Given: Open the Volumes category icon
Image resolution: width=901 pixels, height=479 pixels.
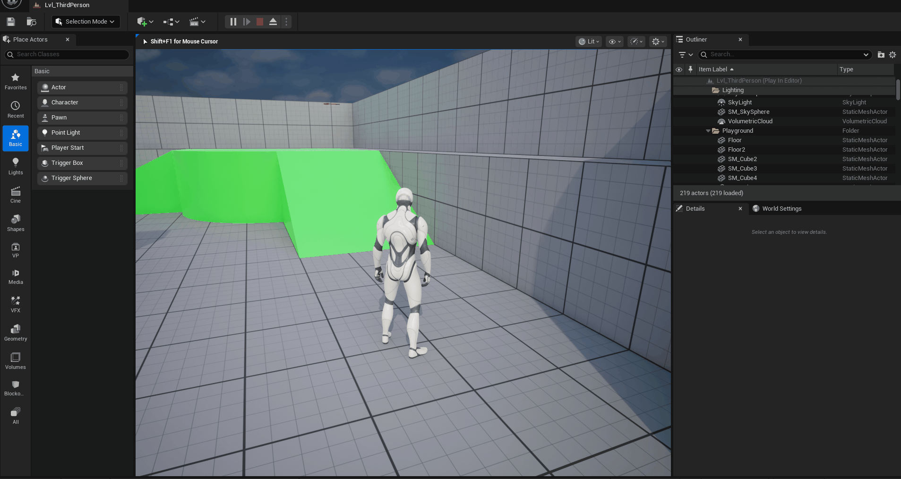Looking at the screenshot, I should (x=16, y=361).
